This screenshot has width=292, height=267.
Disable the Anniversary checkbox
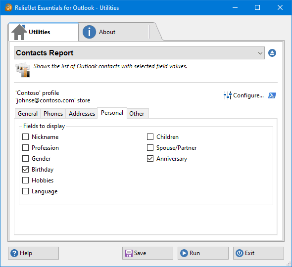(x=150, y=159)
